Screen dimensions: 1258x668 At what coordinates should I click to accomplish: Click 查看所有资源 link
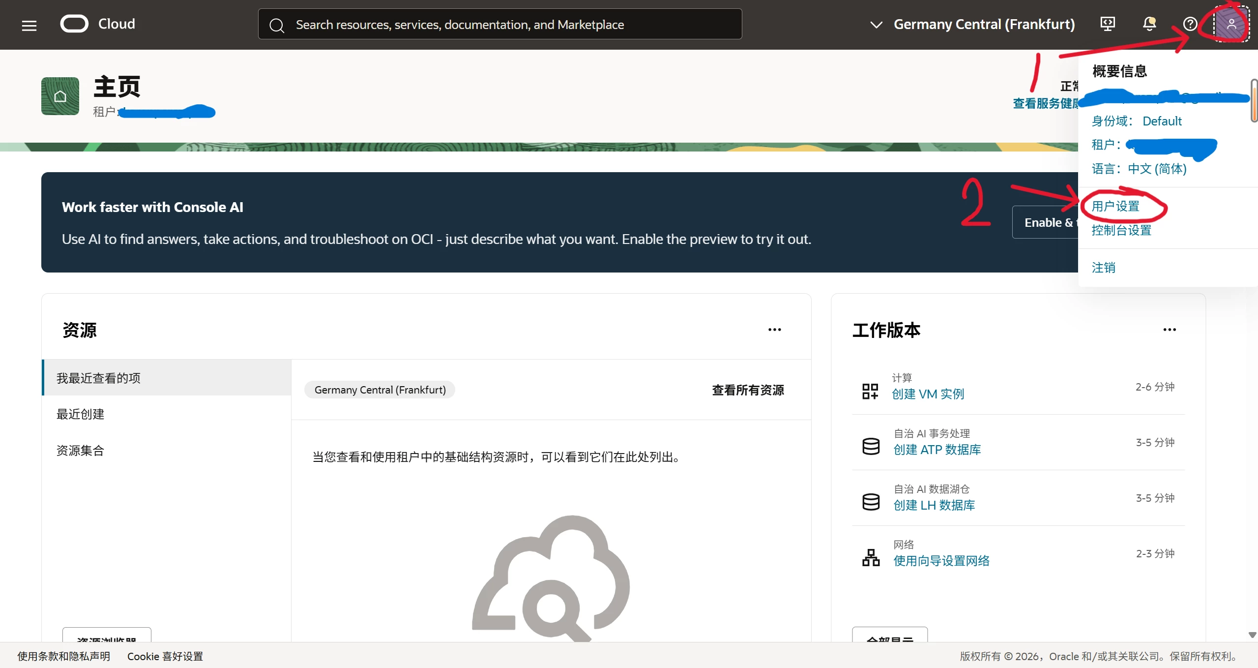pos(748,390)
